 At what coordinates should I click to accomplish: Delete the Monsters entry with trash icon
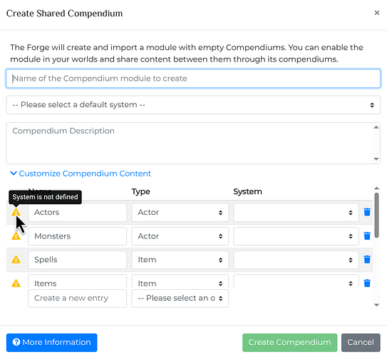[x=367, y=236]
